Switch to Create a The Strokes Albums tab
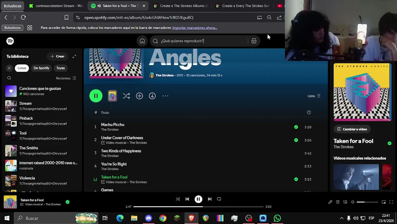 [x=181, y=6]
